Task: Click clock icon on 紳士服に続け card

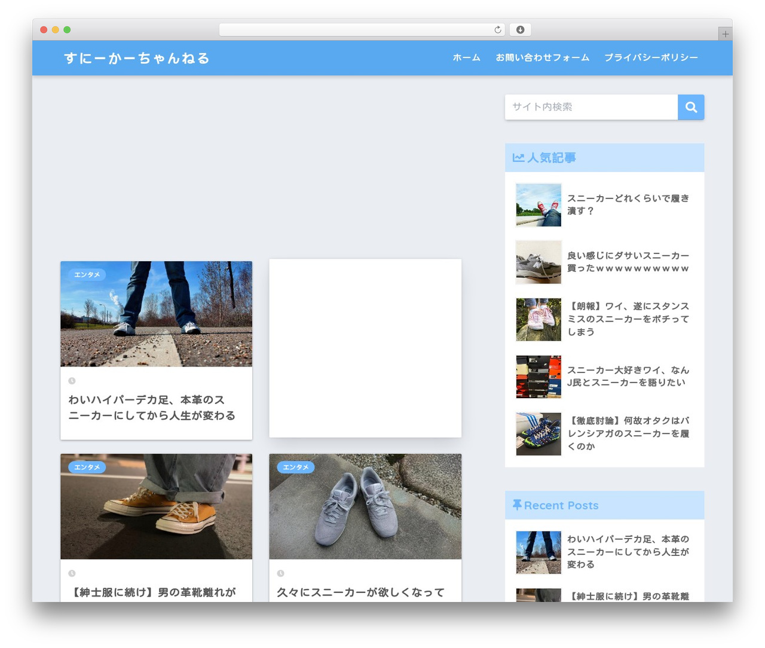Action: [72, 573]
